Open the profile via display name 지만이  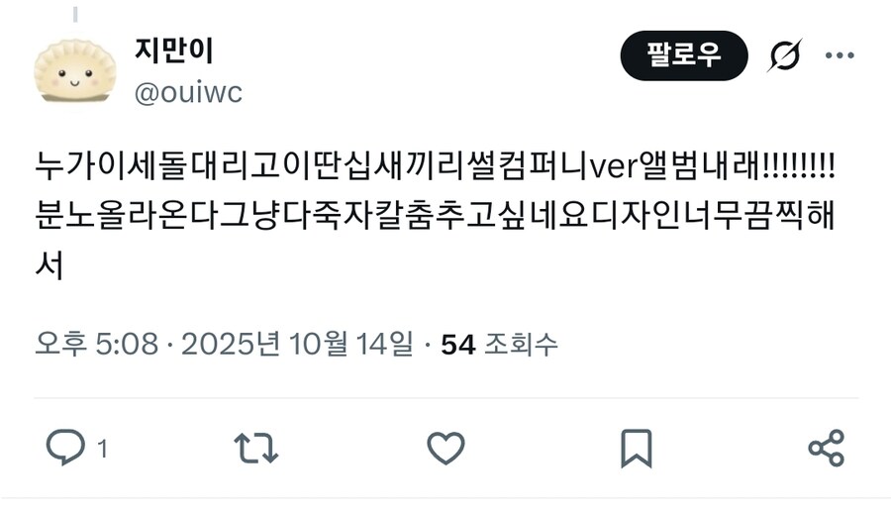click(174, 51)
